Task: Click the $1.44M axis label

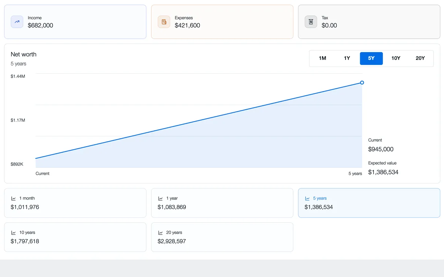Action: 18,76
